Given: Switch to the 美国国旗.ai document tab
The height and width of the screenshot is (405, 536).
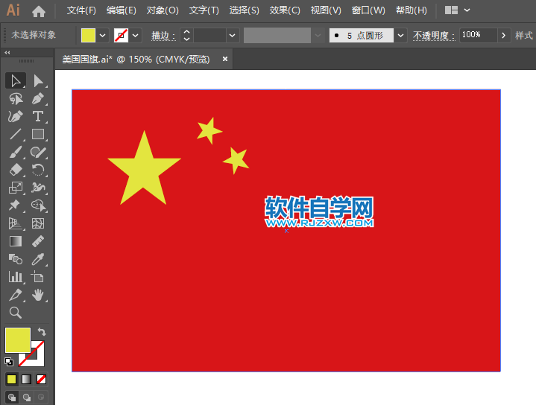Looking at the screenshot, I should pyautogui.click(x=136, y=59).
